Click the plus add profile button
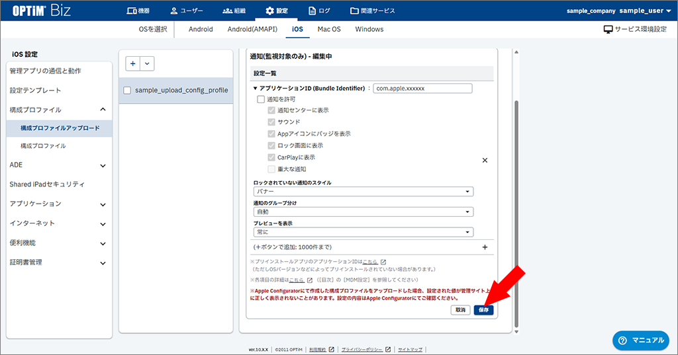This screenshot has width=678, height=355. pos(133,63)
